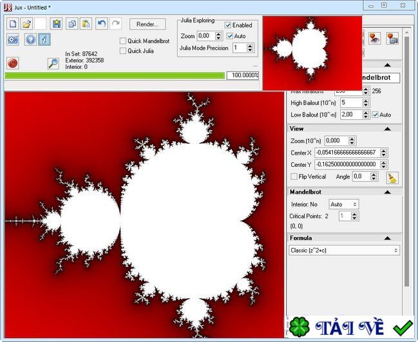Adjust the Critical Points spinner

(354, 216)
